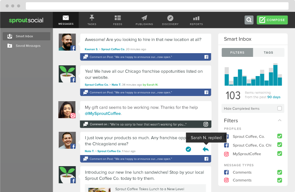Click the Compose button

[272, 20]
